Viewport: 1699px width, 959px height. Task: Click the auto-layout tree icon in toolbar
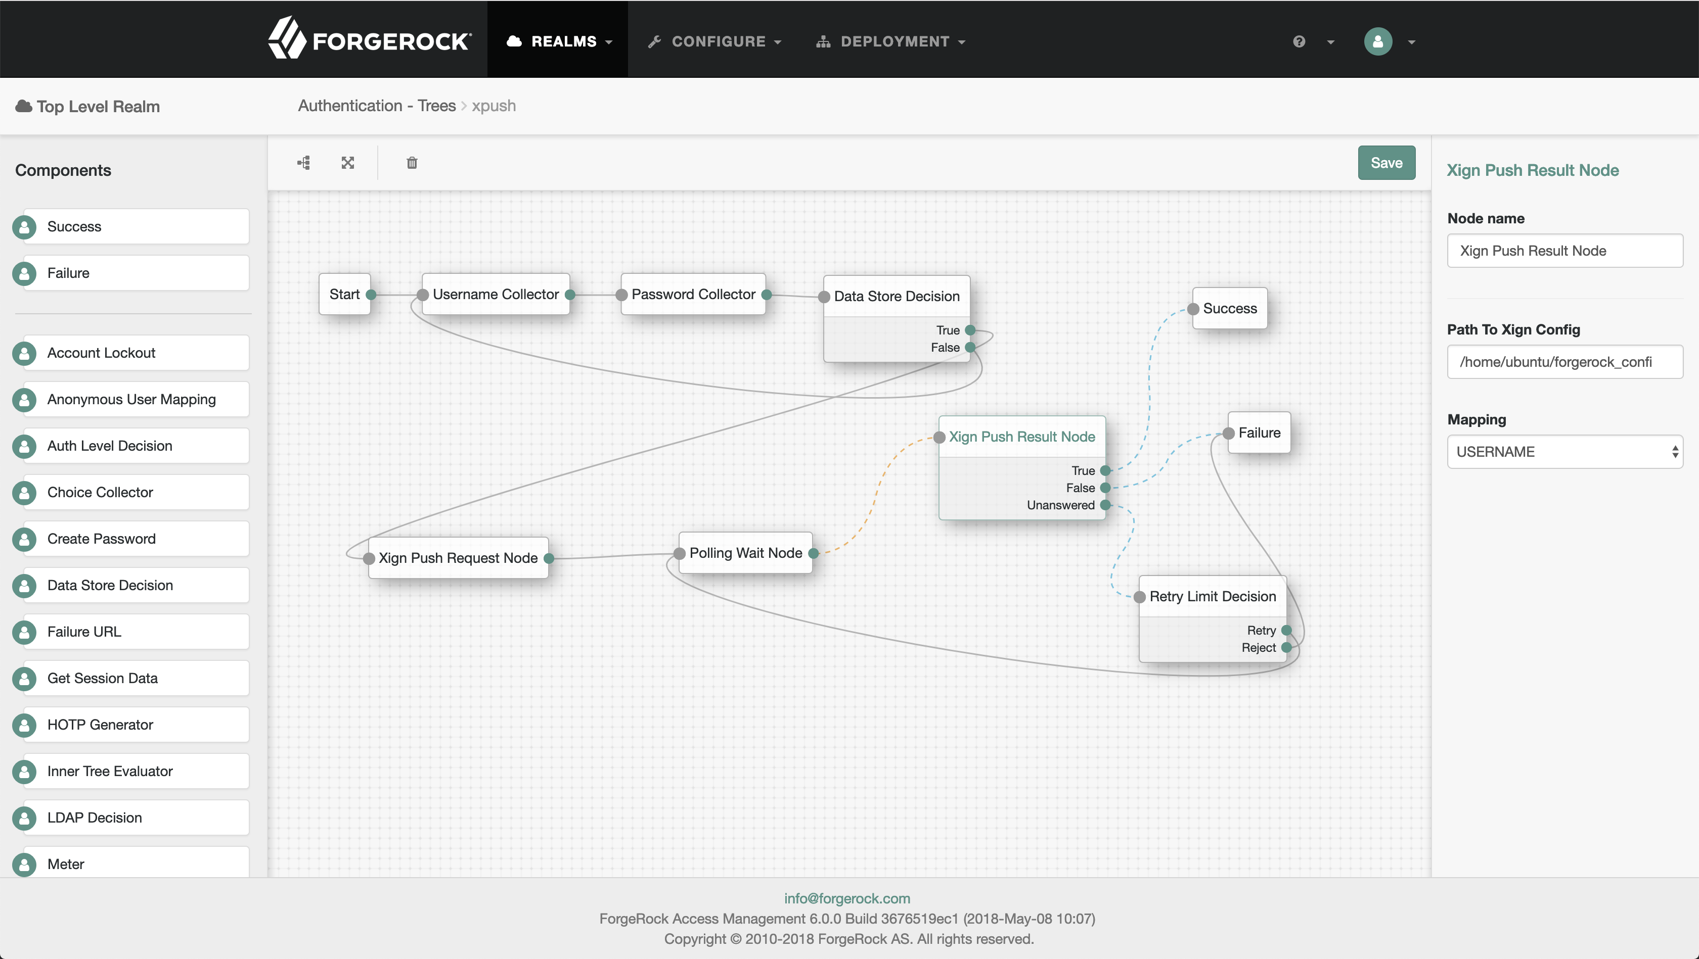(303, 163)
